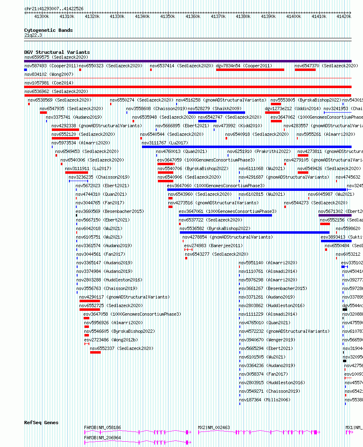The height and width of the screenshot is (447, 363).
Task: Click esv3647060 (1000GenomesConsortiumPhase3) label
Action: [216, 186]
